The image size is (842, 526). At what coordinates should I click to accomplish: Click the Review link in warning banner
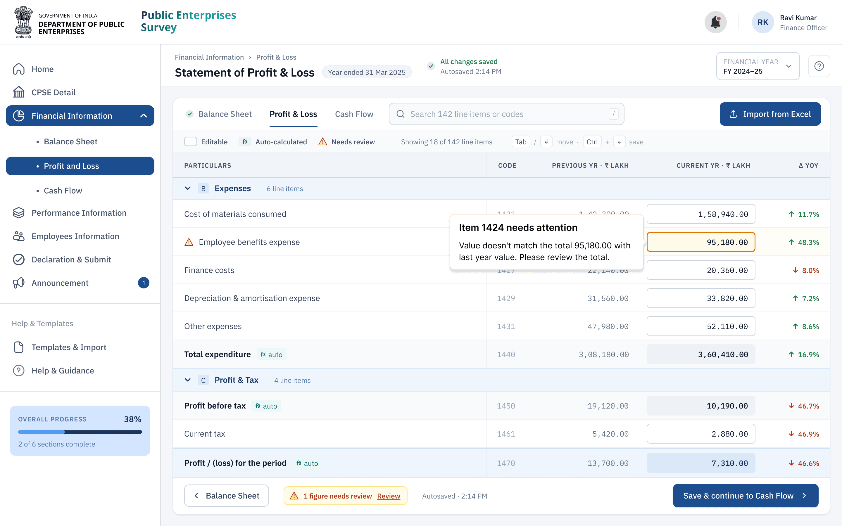coord(389,496)
